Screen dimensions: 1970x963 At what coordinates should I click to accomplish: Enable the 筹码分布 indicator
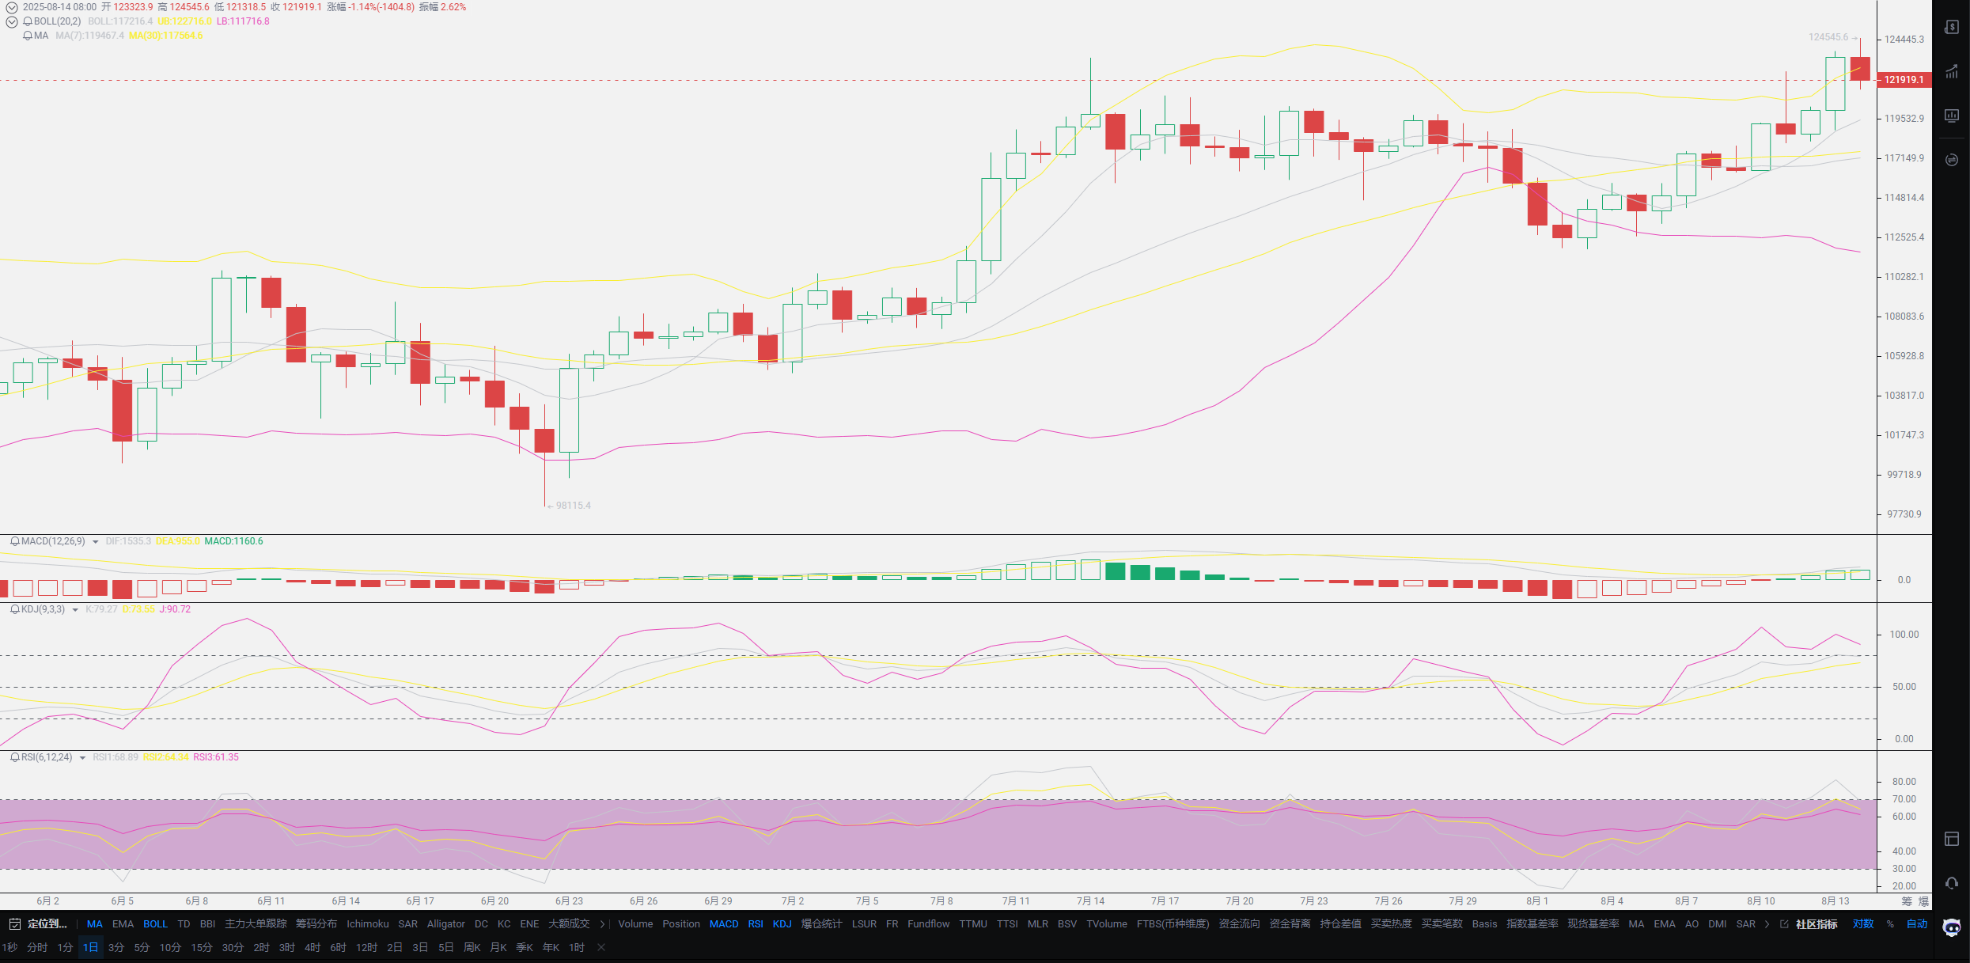click(x=316, y=924)
